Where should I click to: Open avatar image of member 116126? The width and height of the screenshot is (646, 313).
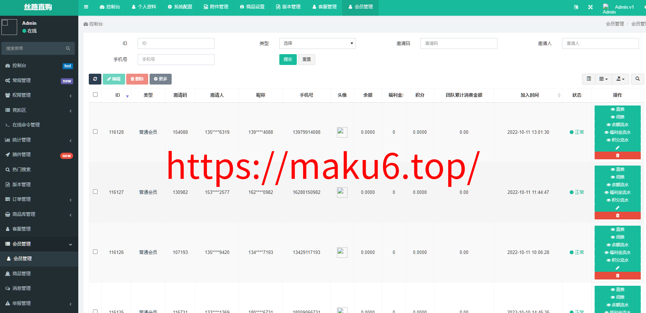tap(342, 252)
